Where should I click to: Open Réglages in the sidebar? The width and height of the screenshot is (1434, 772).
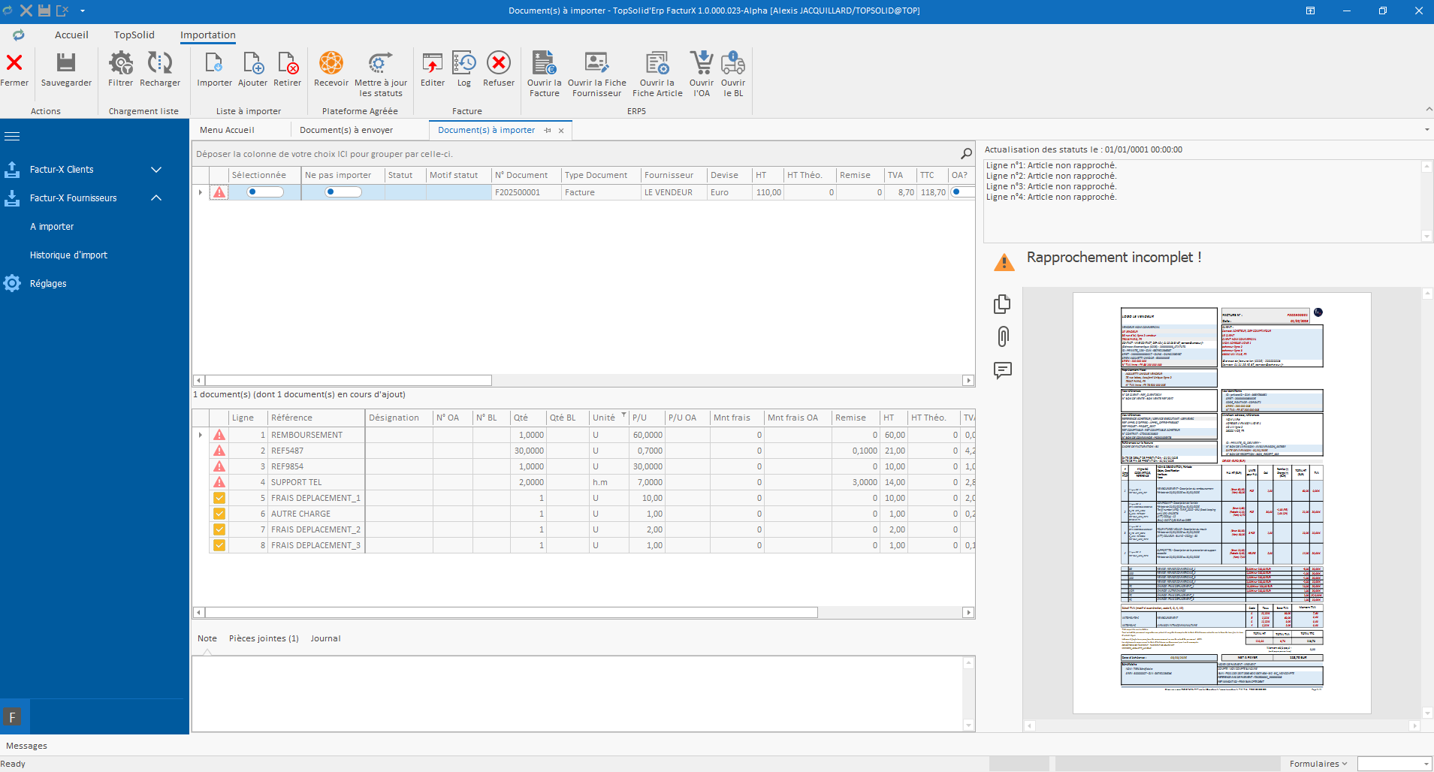tap(48, 284)
